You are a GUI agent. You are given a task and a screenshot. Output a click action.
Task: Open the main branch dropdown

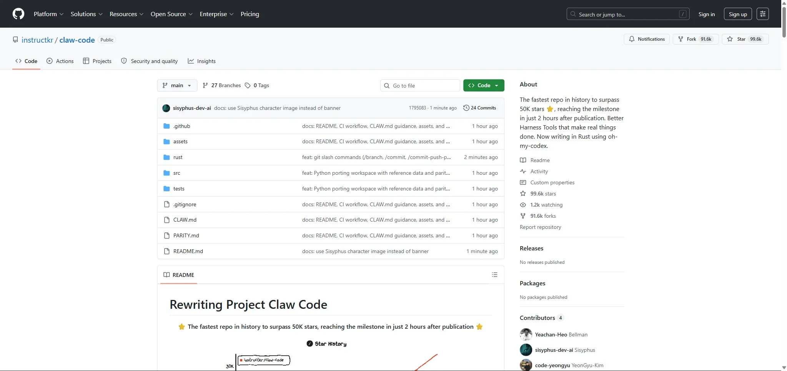point(176,85)
